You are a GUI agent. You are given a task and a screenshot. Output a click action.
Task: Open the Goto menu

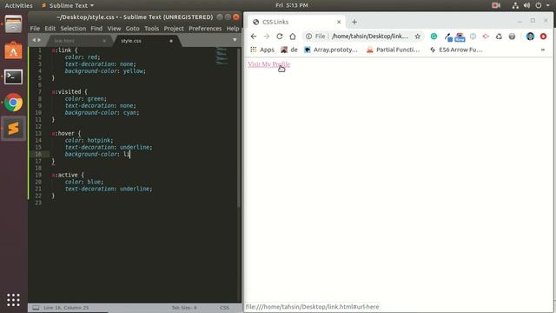click(x=133, y=29)
